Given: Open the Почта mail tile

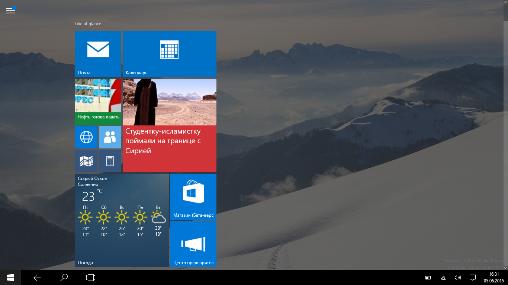Looking at the screenshot, I should [98, 54].
